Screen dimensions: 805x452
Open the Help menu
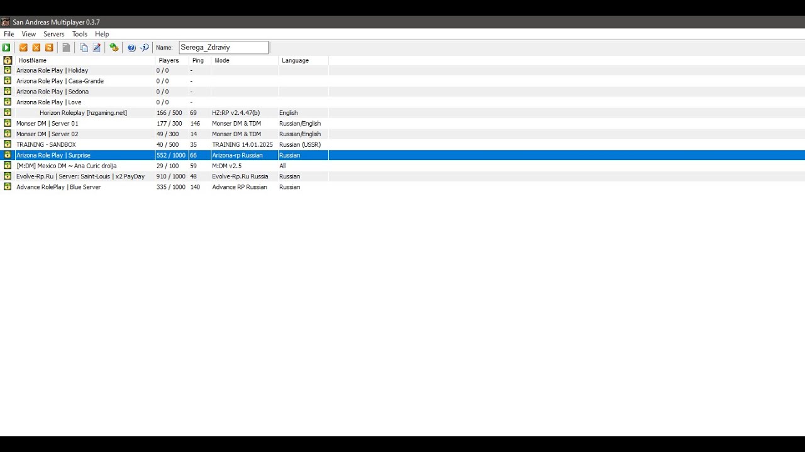(x=102, y=34)
